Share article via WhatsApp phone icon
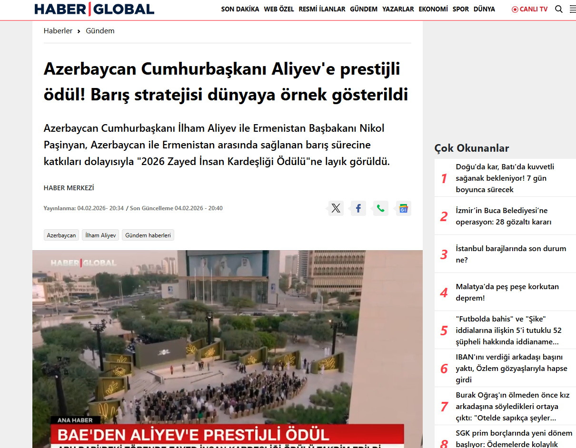Screen dimensions: 576x448 pos(381,208)
